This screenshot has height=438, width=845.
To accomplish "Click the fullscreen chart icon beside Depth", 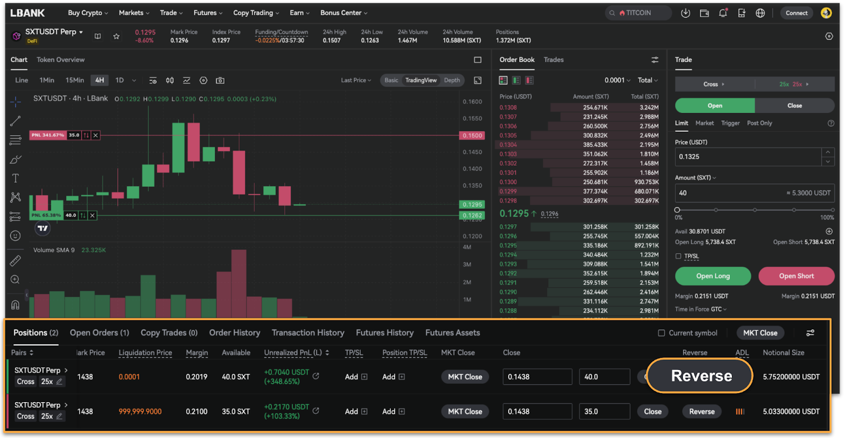I will (477, 80).
